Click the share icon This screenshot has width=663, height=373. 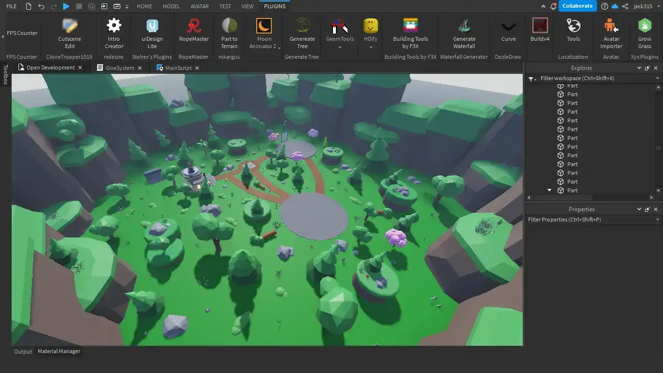[625, 6]
